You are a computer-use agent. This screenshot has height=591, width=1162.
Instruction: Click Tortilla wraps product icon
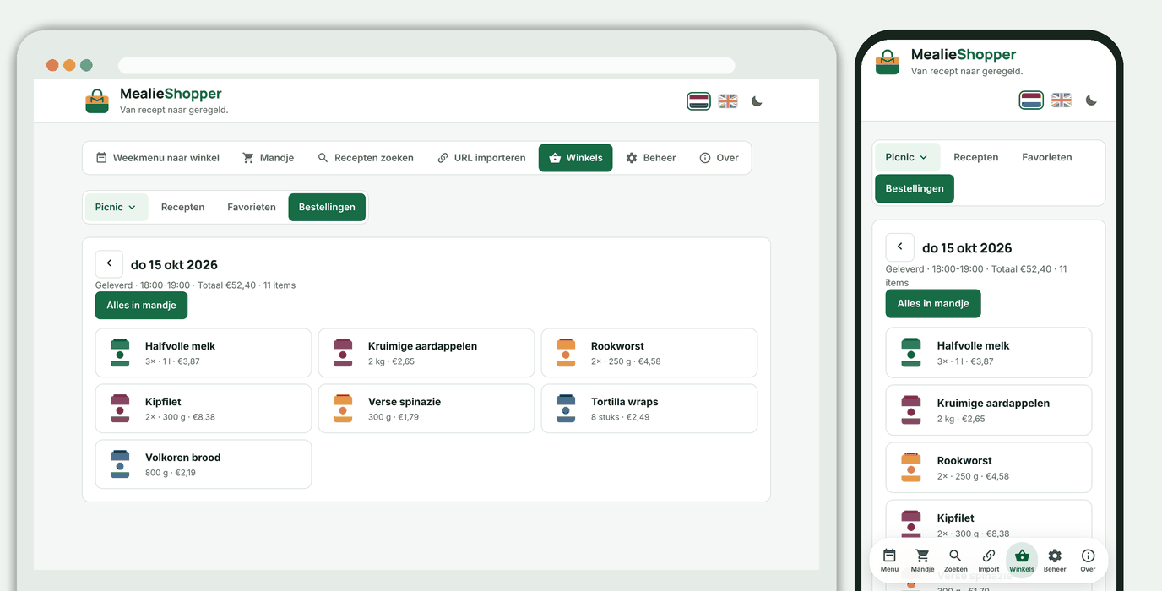coord(566,409)
